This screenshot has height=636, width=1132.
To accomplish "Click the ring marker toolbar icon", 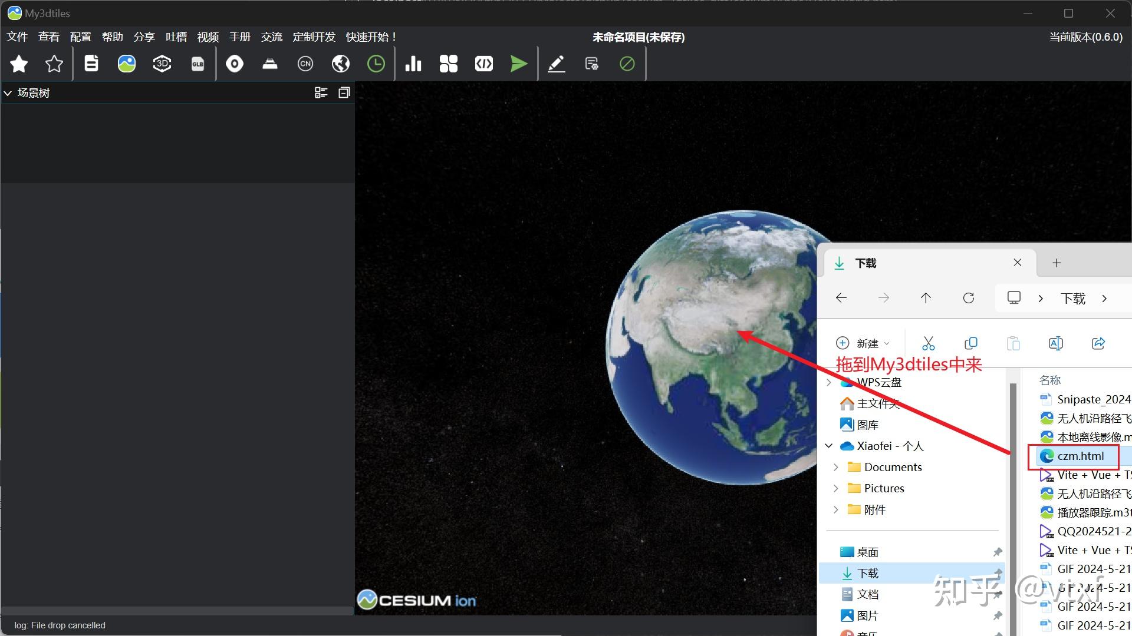I will click(235, 64).
